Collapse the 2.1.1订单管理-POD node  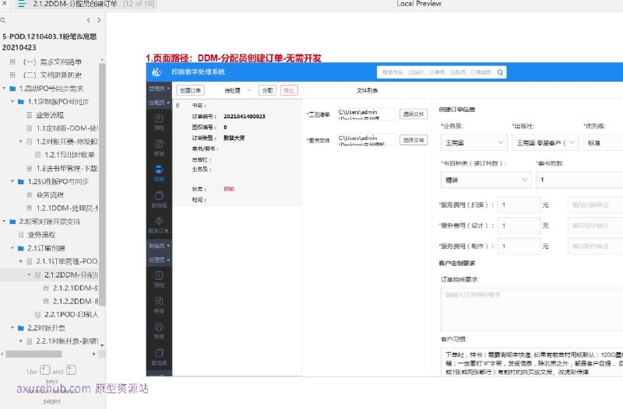(21, 261)
